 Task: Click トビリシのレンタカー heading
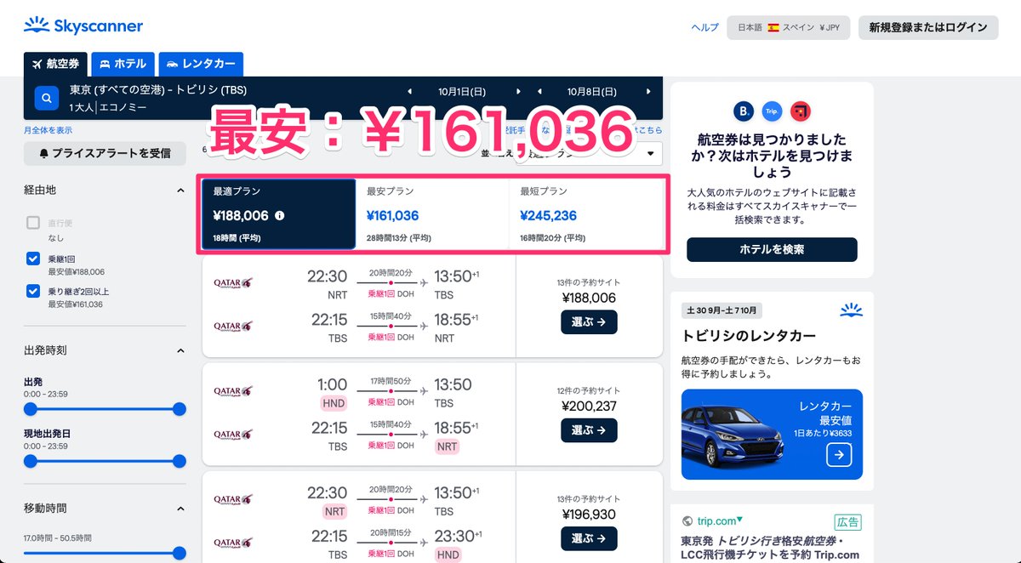(749, 335)
